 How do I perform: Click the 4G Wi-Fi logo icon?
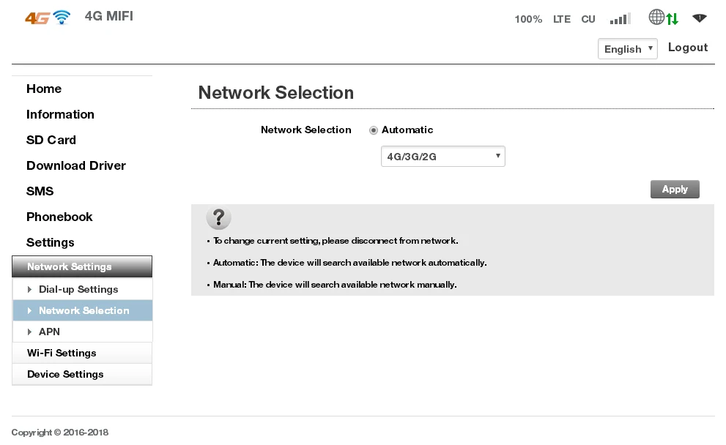coord(48,18)
